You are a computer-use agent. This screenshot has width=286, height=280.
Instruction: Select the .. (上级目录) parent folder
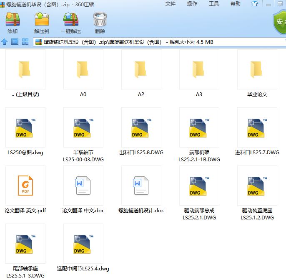(x=25, y=69)
